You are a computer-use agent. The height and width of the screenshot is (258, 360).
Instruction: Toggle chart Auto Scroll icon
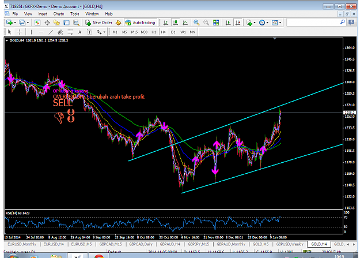coord(228,23)
